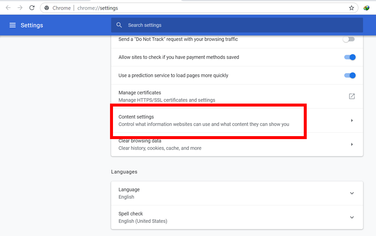Open the Internet Download Manager extension icon

point(366,8)
